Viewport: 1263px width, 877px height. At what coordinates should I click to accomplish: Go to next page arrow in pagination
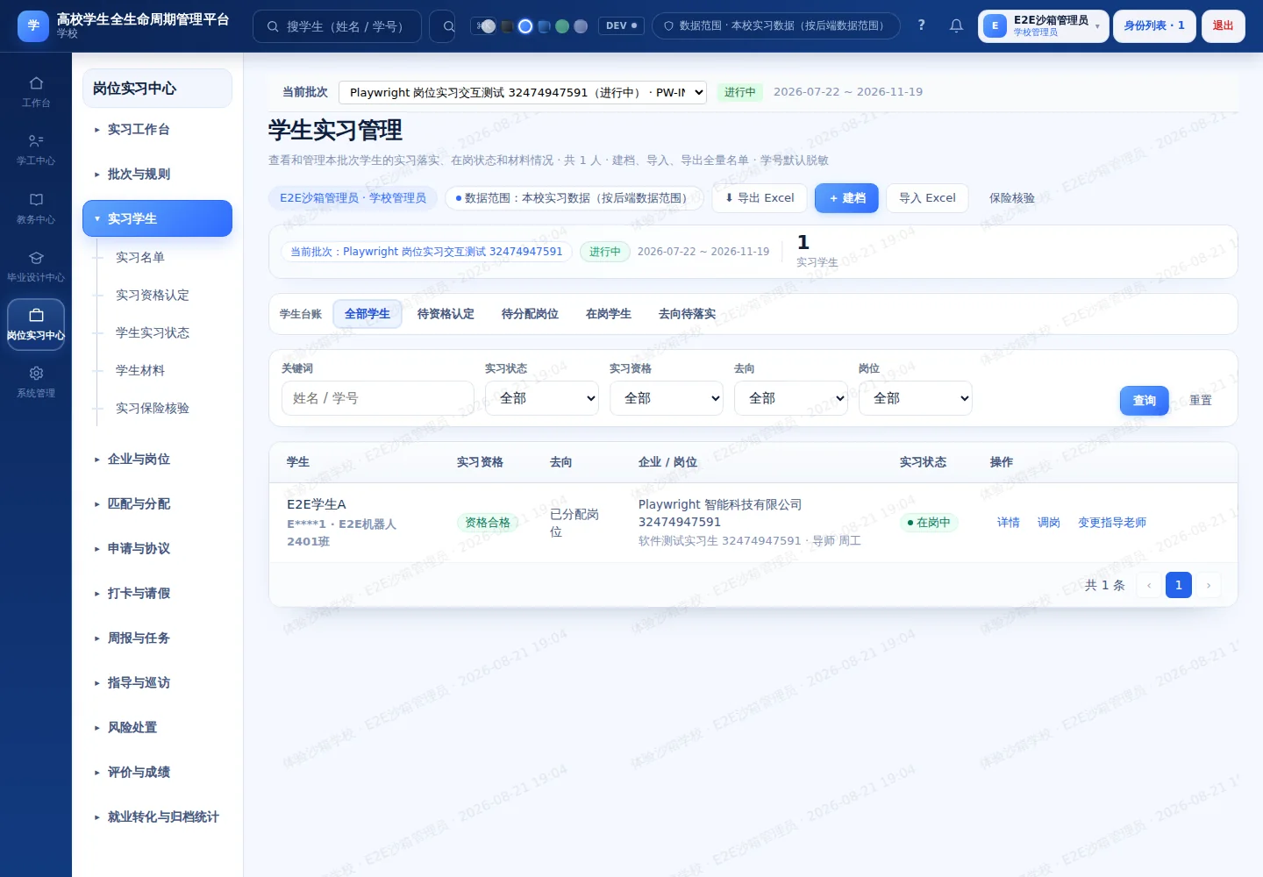click(x=1209, y=585)
